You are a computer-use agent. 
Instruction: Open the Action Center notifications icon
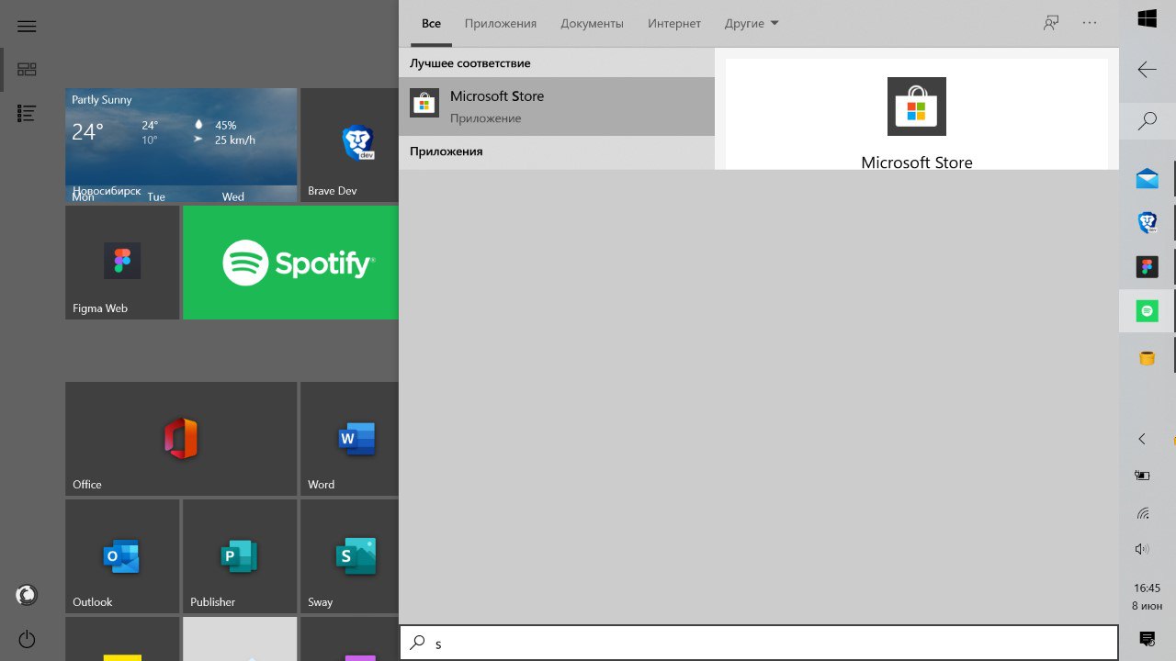[x=1147, y=638]
